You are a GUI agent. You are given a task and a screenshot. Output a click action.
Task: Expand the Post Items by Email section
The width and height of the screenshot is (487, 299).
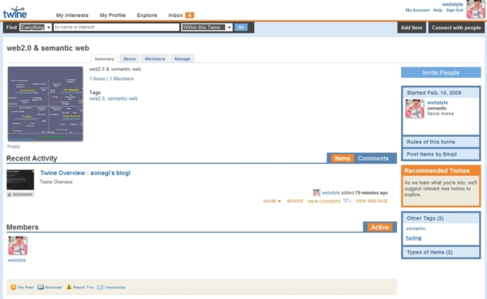(x=441, y=154)
